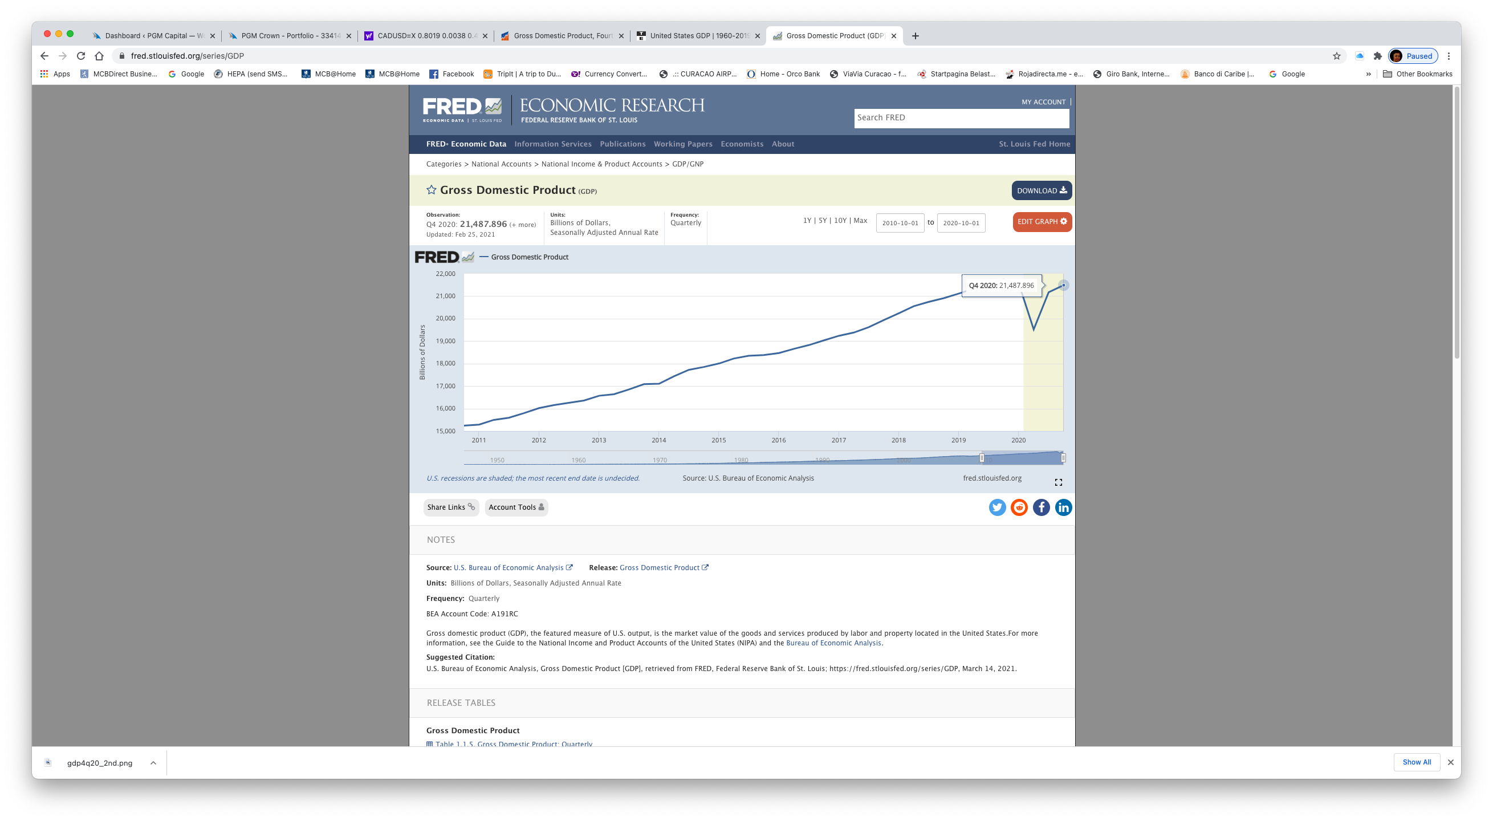Share the graph on LinkedIn
1493x821 pixels.
click(1063, 507)
